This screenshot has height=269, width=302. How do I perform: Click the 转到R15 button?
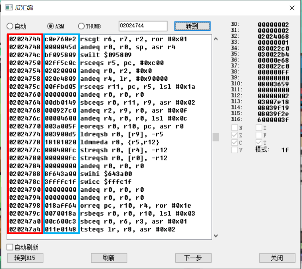[25, 258]
